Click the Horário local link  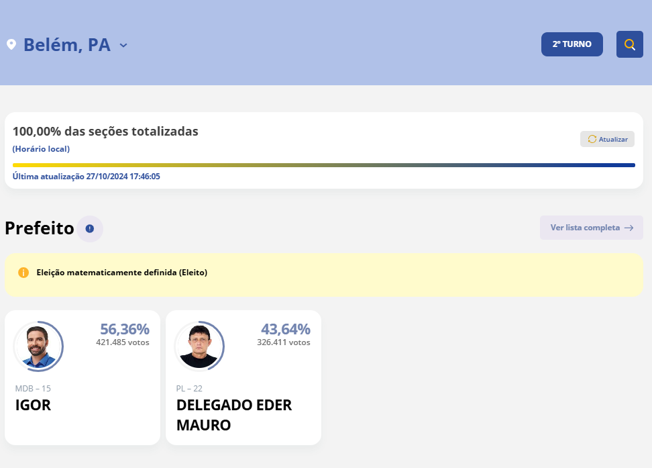[41, 149]
